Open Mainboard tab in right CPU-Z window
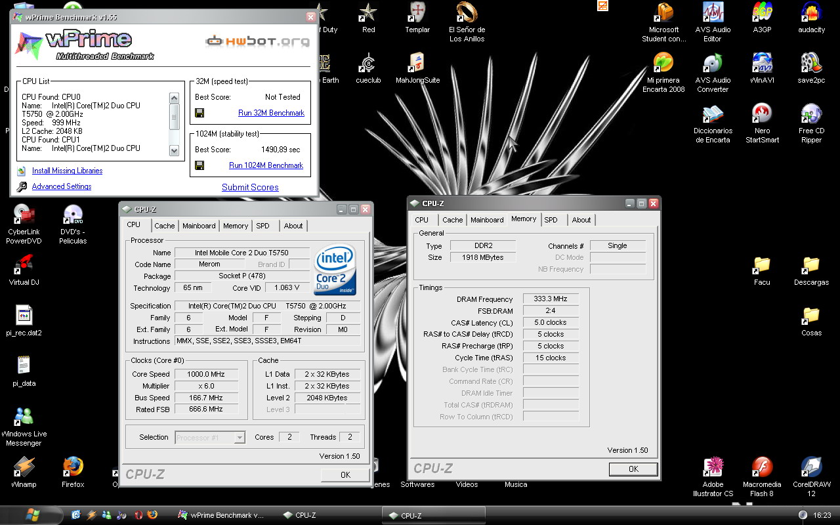The height and width of the screenshot is (525, 840). point(487,220)
